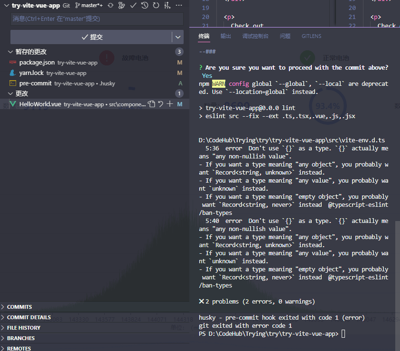Click the husky pre-commit hook error line

[x=282, y=318]
